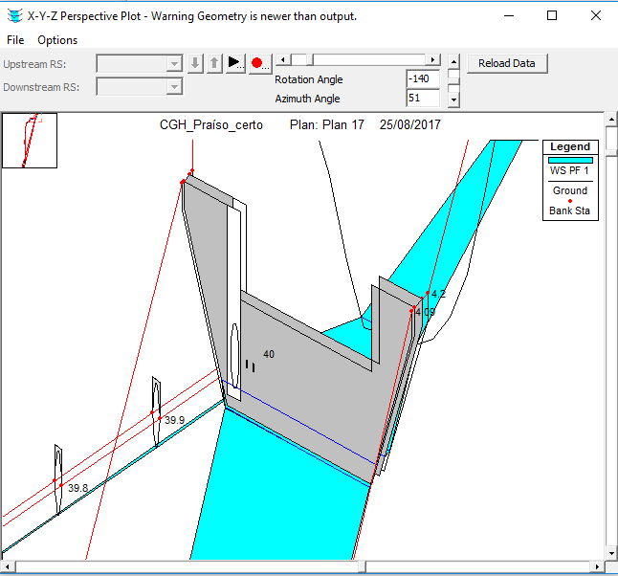
Task: Open the Upstream RS dropdown
Action: tap(174, 64)
